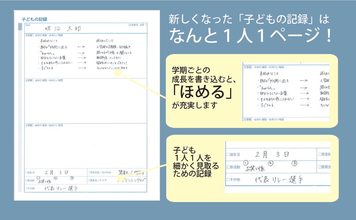Click 成功したこと heading on the full-page form
This screenshot has width=356, height=220.
click(x=105, y=41)
